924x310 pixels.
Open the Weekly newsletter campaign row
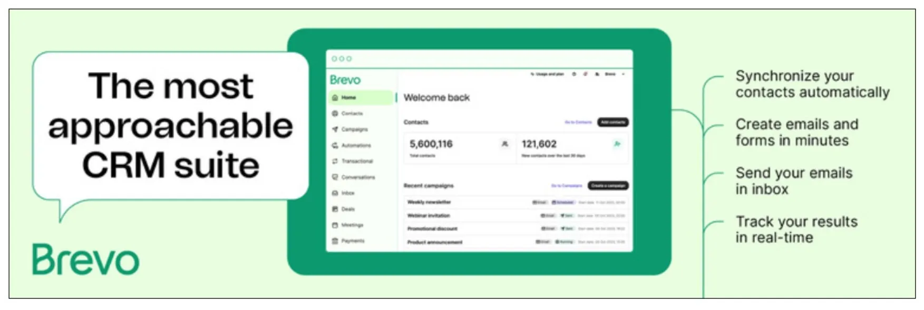(516, 202)
